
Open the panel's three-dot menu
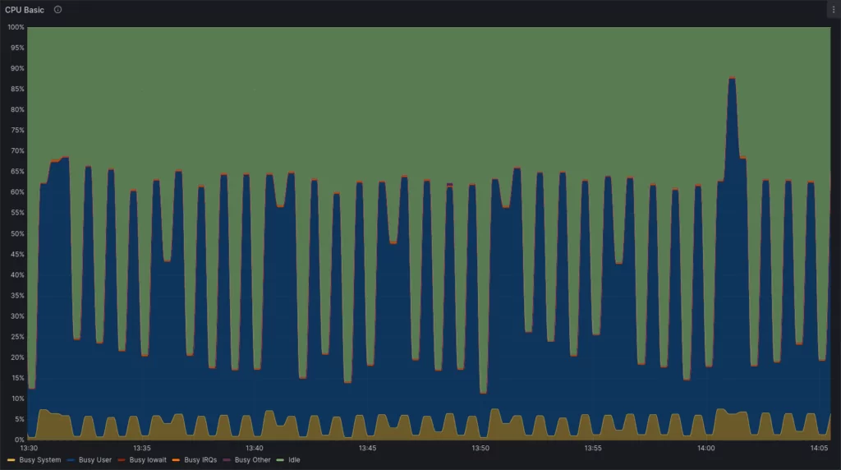[x=831, y=10]
